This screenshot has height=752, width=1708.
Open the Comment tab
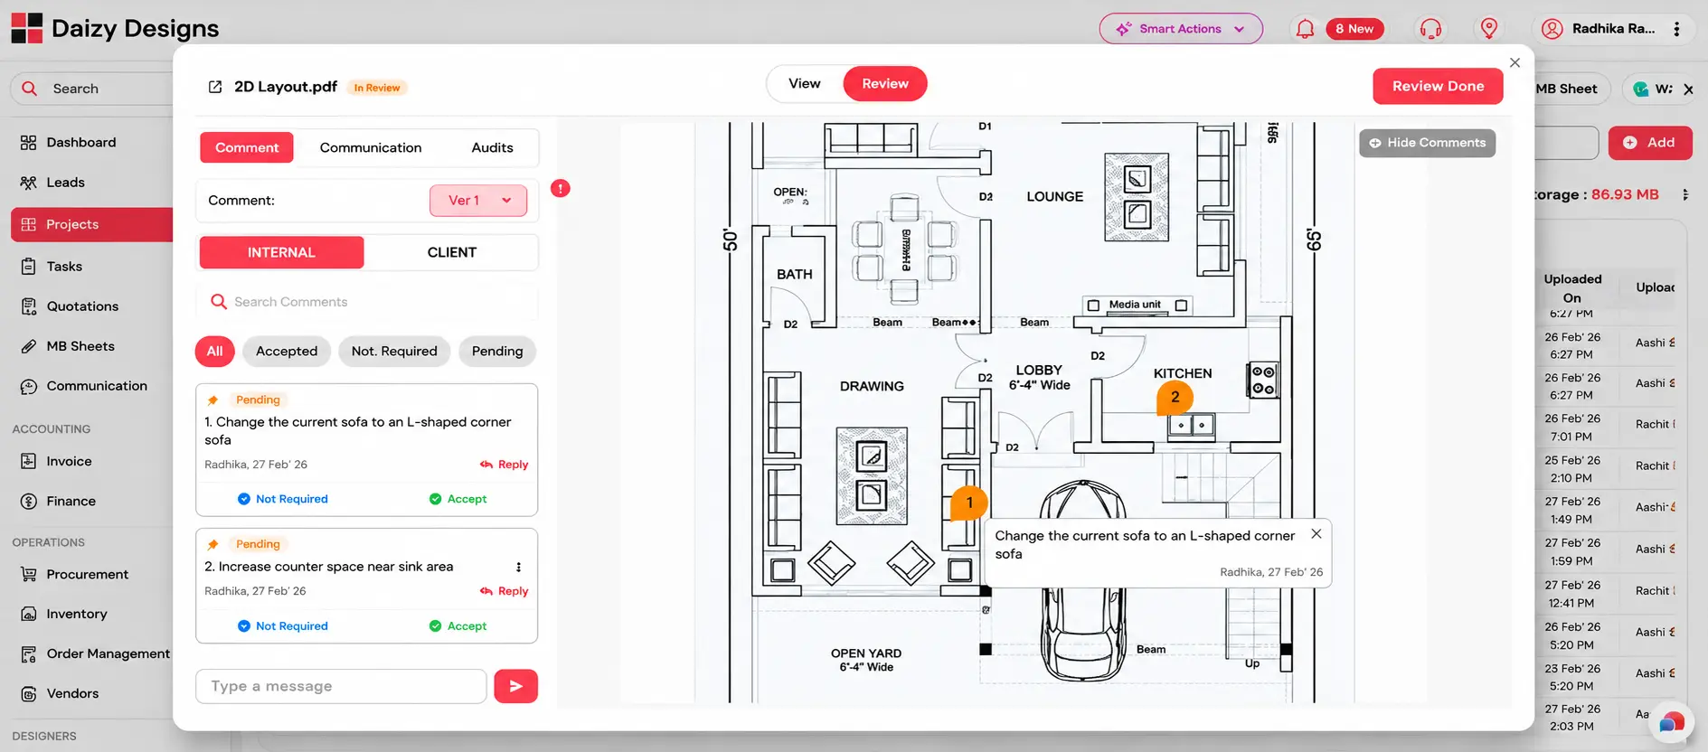pyautogui.click(x=247, y=147)
